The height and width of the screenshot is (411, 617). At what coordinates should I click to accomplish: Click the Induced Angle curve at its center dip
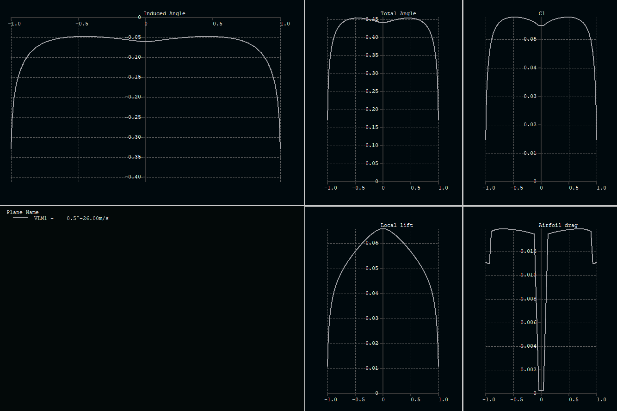(x=146, y=42)
